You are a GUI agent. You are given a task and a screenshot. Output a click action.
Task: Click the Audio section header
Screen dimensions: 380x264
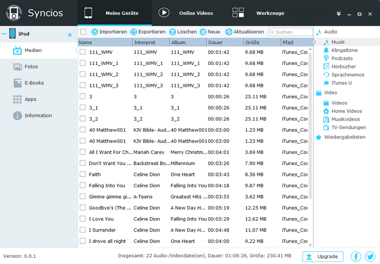click(x=331, y=32)
